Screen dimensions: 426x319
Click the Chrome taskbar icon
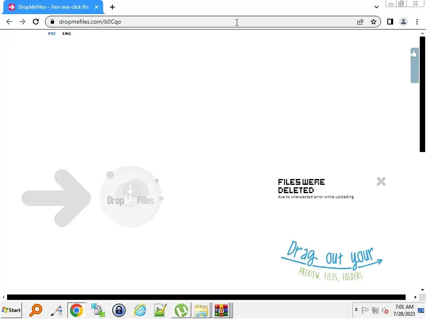[77, 310]
